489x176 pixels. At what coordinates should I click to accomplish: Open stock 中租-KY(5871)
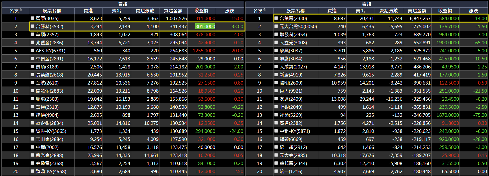295,131
